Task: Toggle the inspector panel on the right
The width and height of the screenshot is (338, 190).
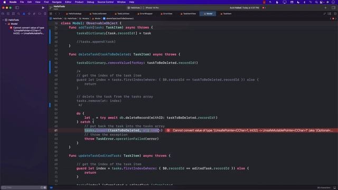Action: (x=333, y=8)
